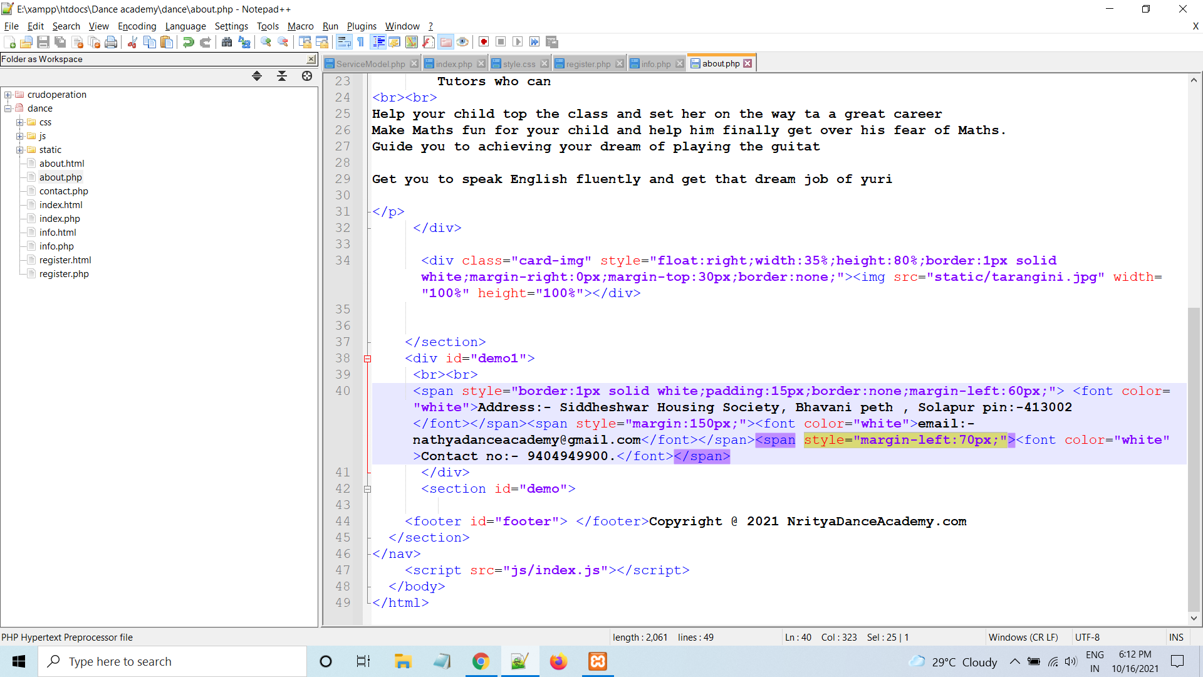Screen dimensions: 1203x677
Task: Open the Document Map icon
Action: tap(412, 42)
